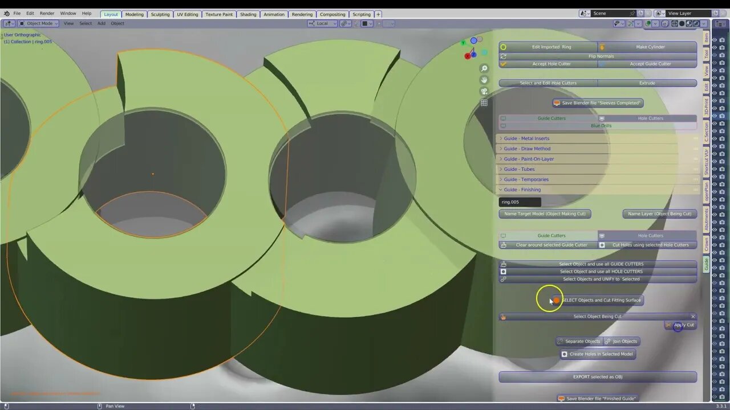Open the overlays options dropdown arrow

click(x=655, y=23)
